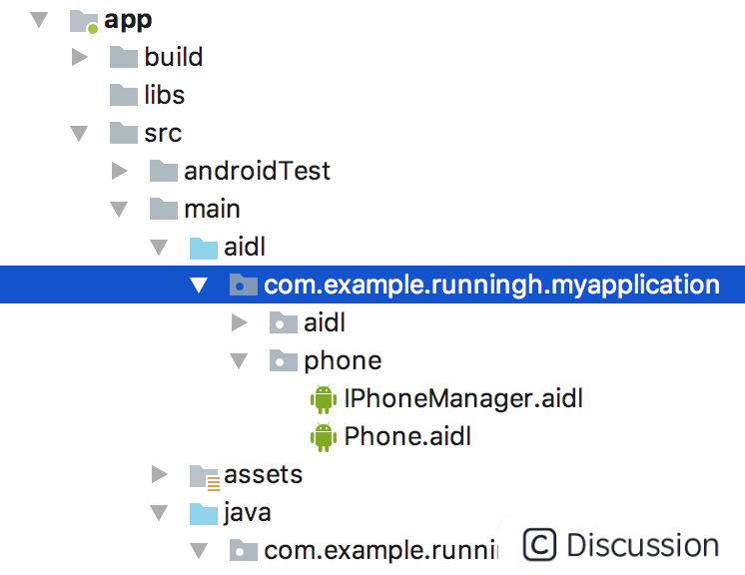The width and height of the screenshot is (745, 575).
Task: Collapse the app module node
Action: tap(39, 20)
